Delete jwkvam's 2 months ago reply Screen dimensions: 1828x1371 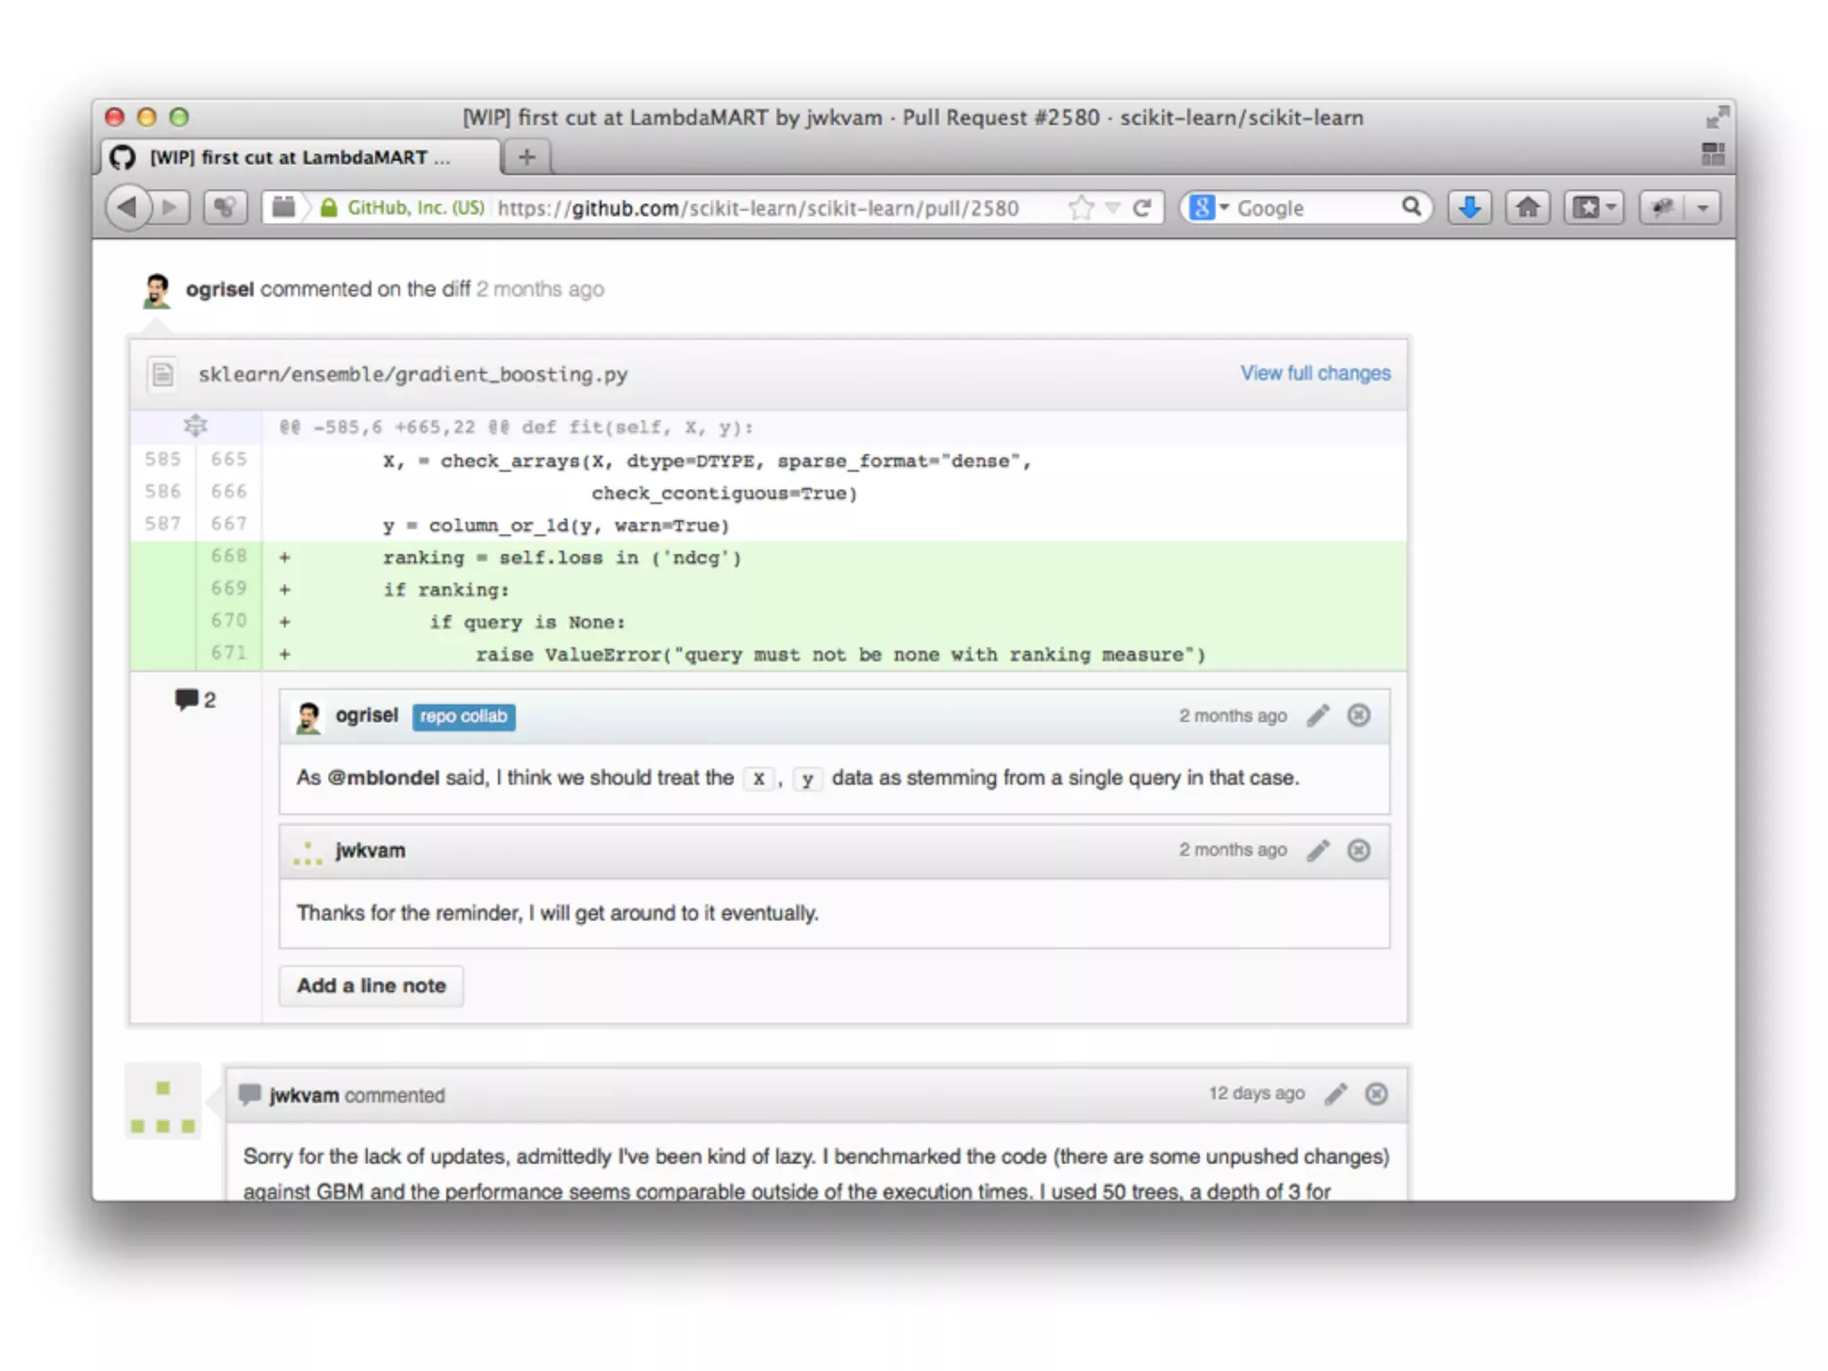pos(1359,851)
